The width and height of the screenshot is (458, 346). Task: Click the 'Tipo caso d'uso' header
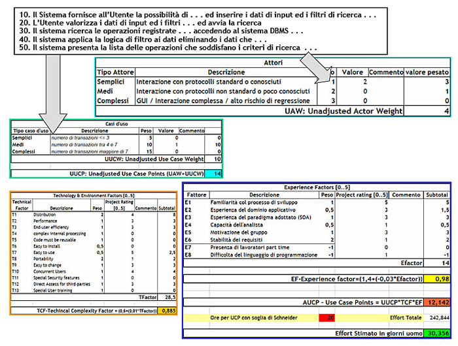[x=31, y=131]
